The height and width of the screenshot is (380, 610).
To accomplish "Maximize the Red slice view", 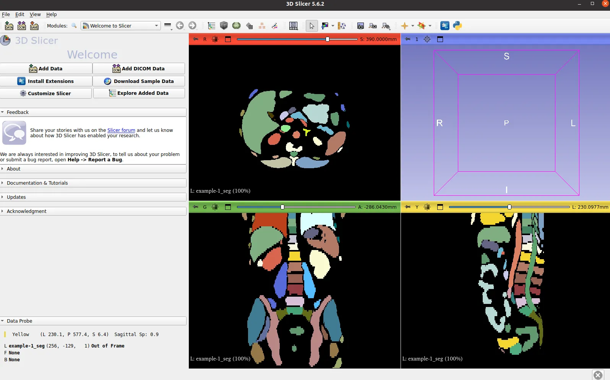I will [228, 39].
